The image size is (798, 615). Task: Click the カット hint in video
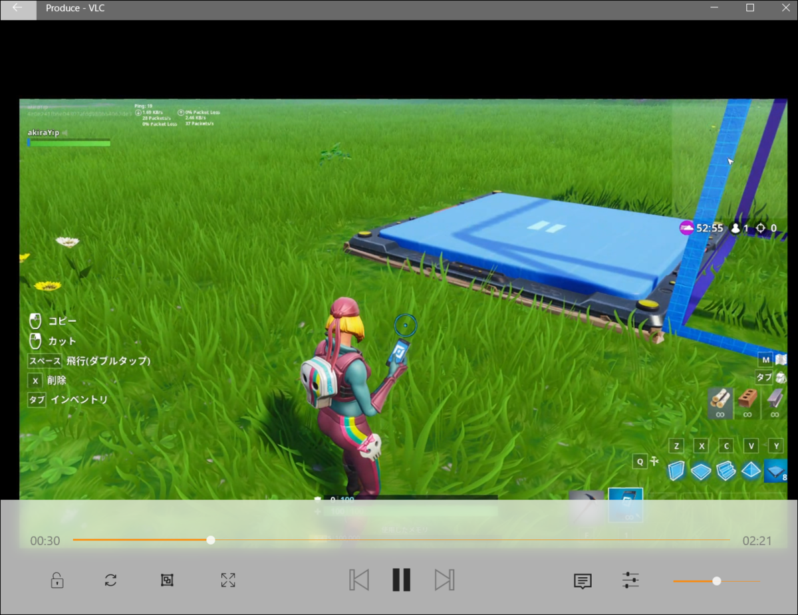click(62, 341)
